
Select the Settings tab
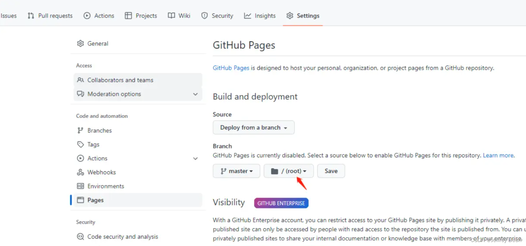point(303,16)
